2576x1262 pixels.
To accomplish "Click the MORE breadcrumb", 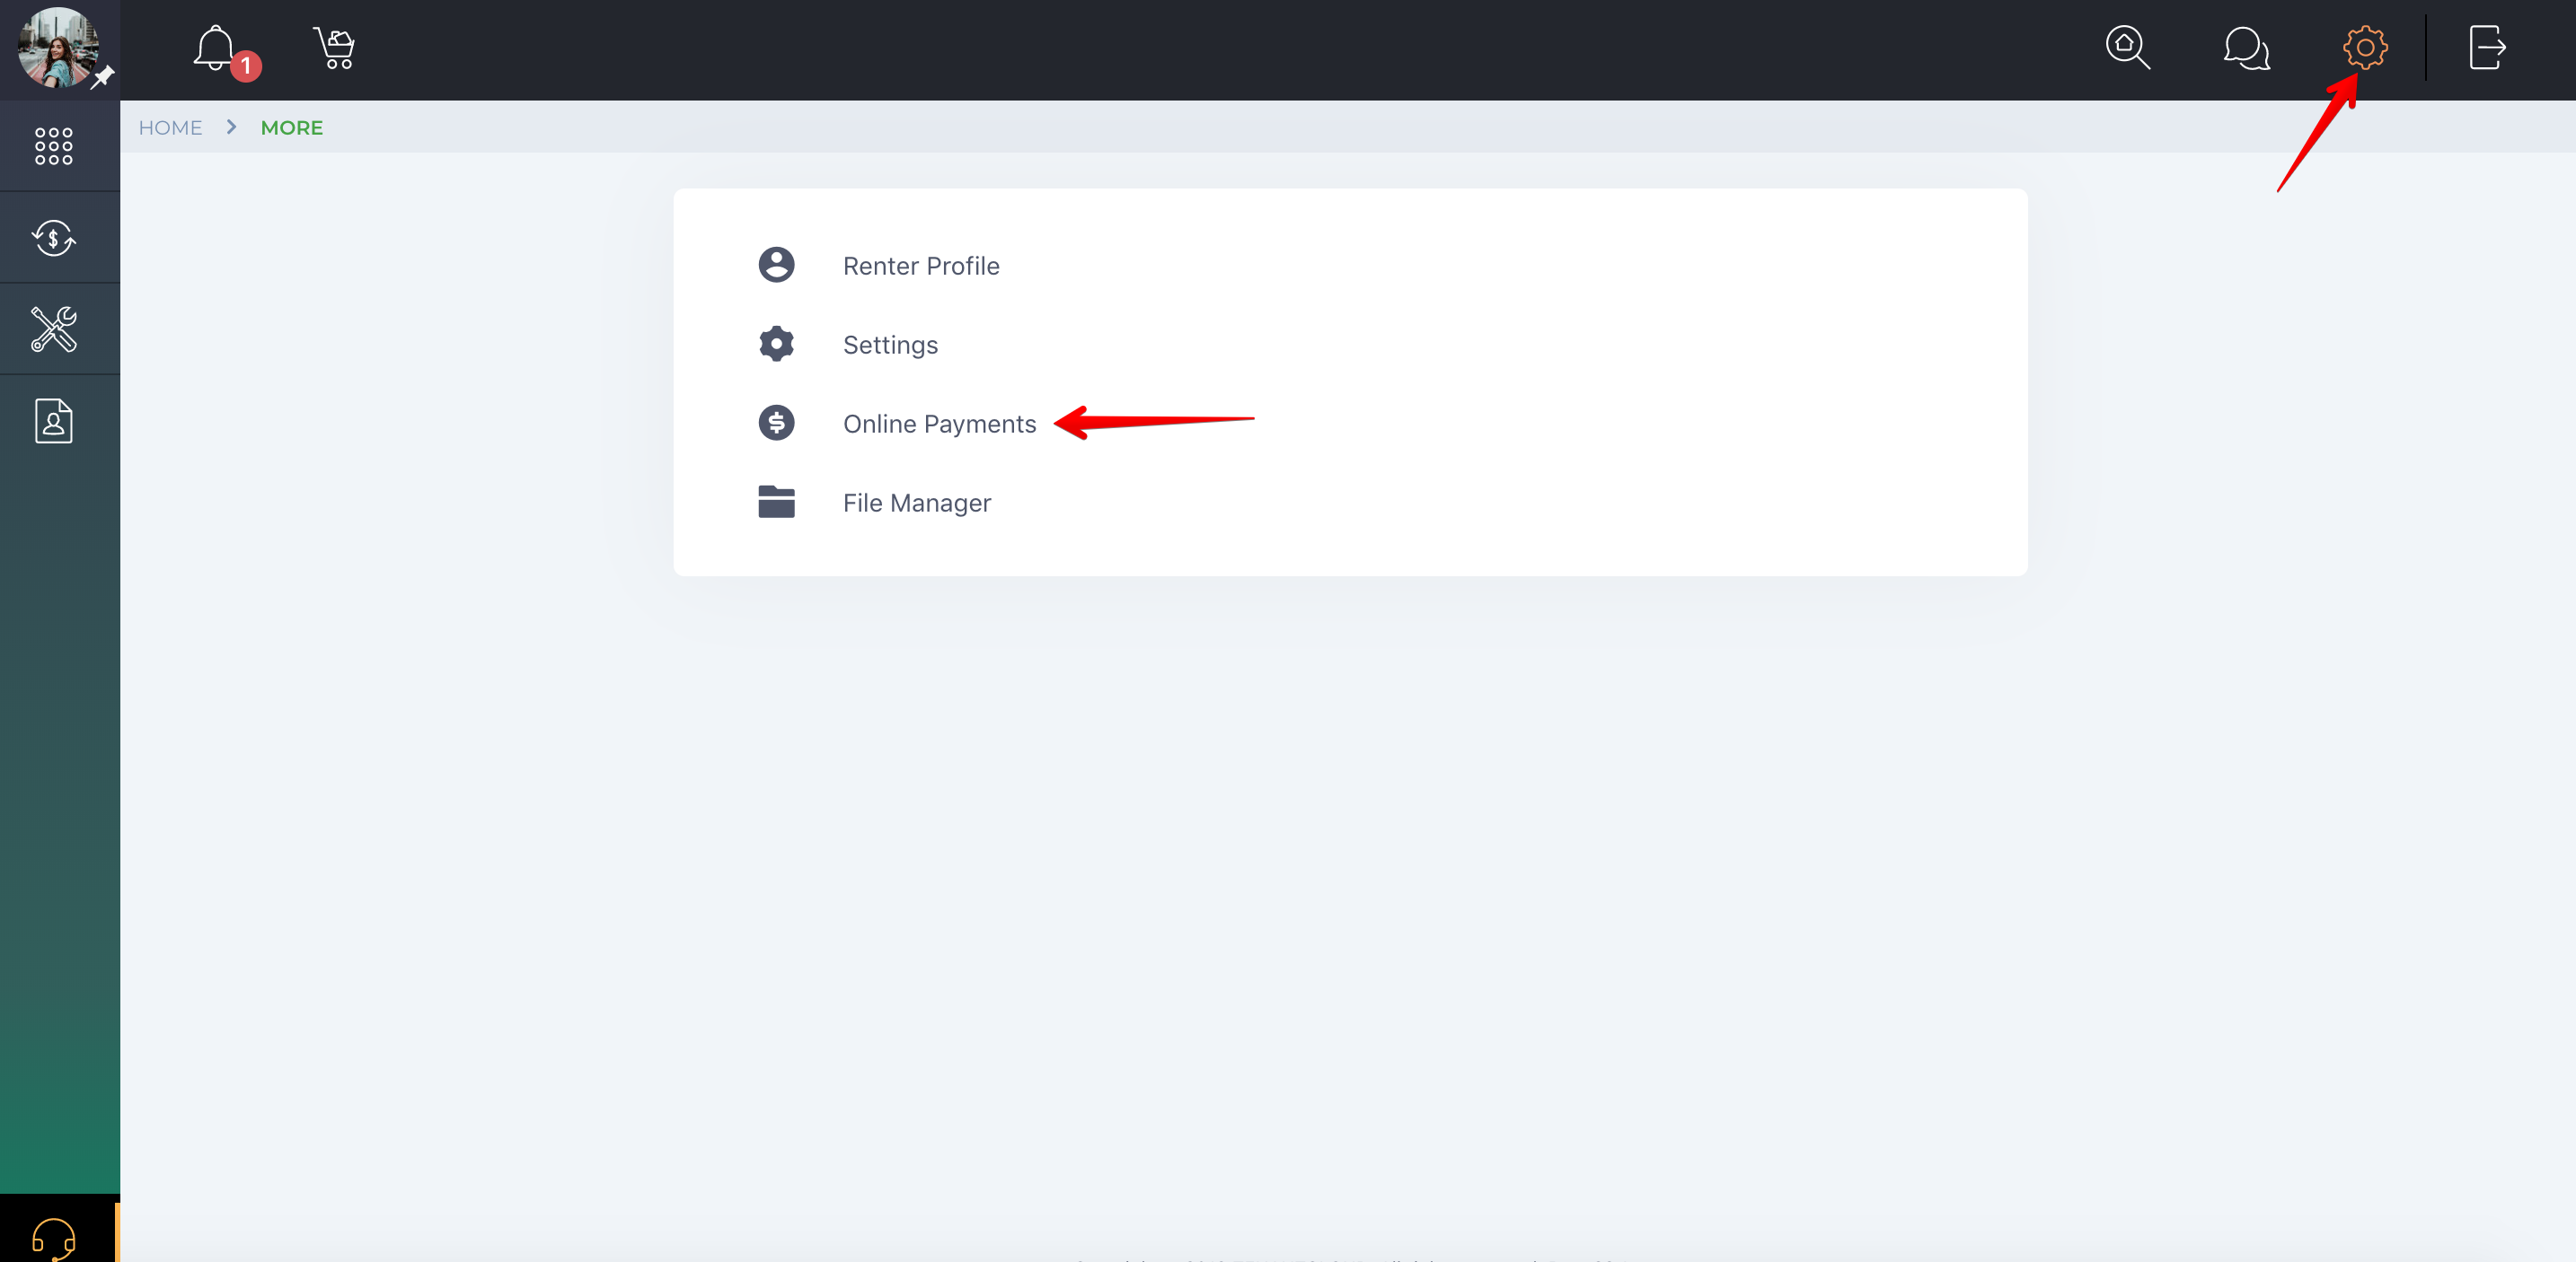I will pos(292,127).
